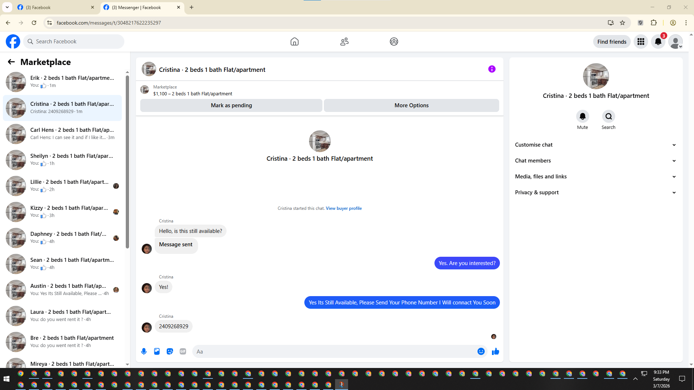Open the Lillie conversation
This screenshot has width=694, height=390.
[x=63, y=186]
